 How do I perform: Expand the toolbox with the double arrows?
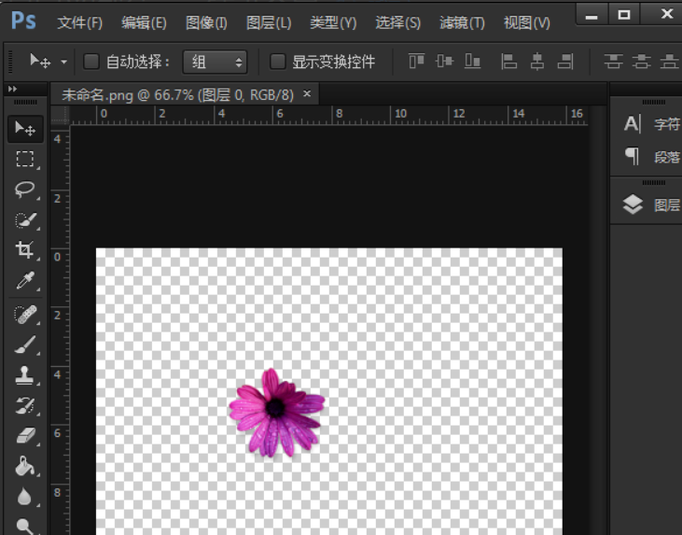click(x=13, y=89)
